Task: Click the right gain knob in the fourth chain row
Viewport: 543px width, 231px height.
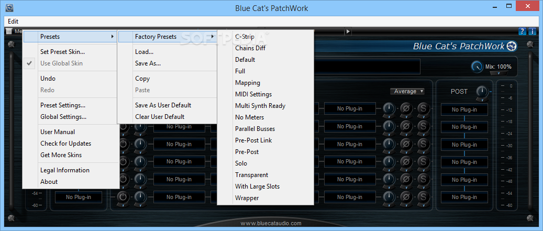Action: coord(389,162)
